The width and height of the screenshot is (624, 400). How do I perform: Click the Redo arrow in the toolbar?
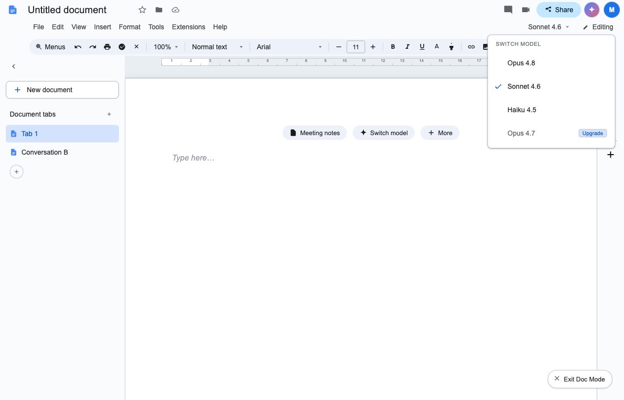[93, 47]
